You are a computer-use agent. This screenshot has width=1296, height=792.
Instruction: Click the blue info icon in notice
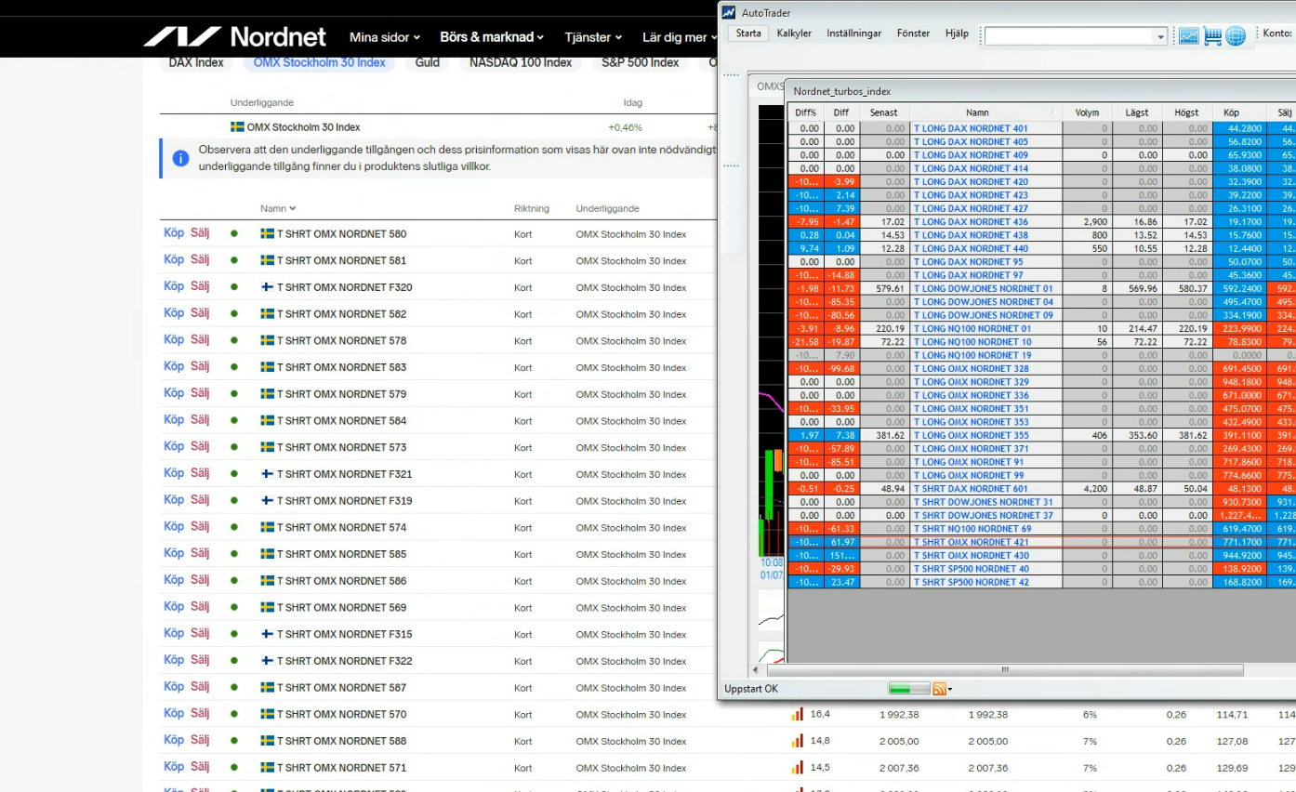tap(180, 158)
